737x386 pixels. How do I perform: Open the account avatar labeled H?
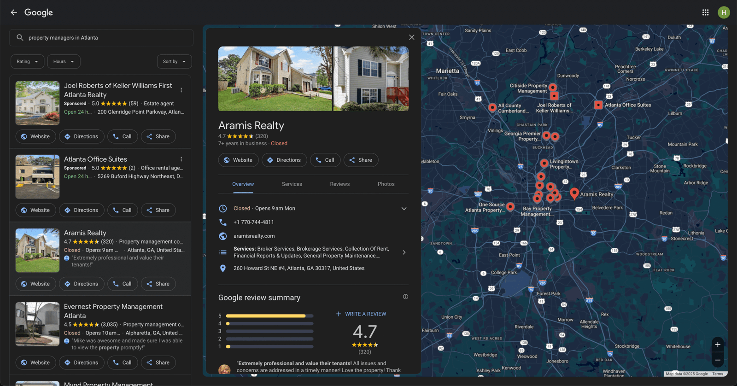[724, 12]
